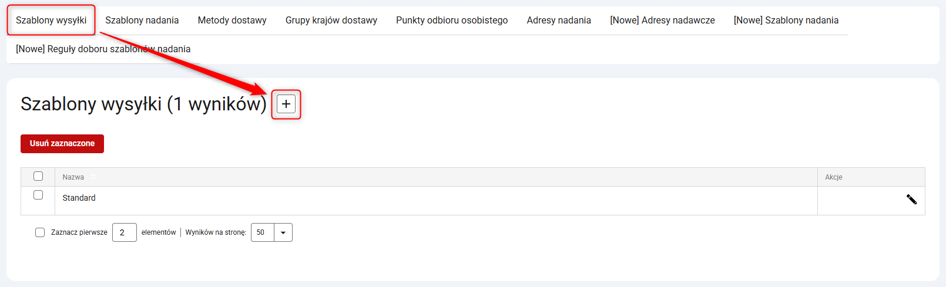Switch to the Szablony nadania tab

tap(142, 21)
